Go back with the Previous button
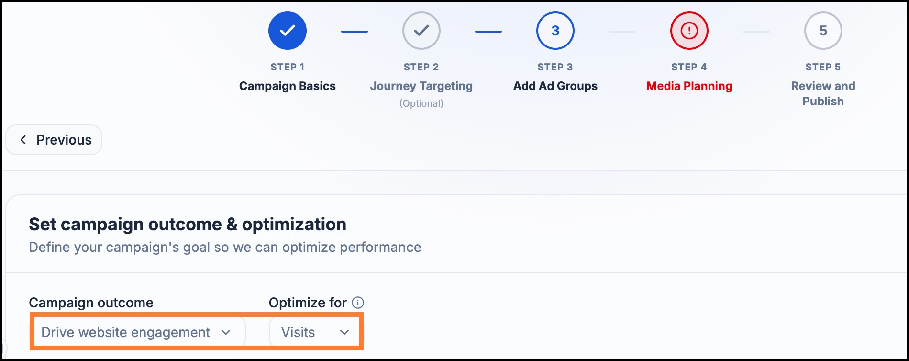Screen dimensions: 909x361 pos(54,140)
